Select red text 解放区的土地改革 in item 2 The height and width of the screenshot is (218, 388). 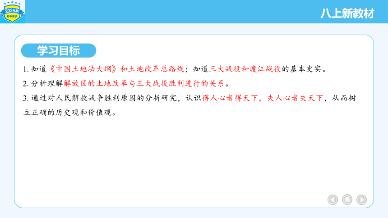point(95,83)
